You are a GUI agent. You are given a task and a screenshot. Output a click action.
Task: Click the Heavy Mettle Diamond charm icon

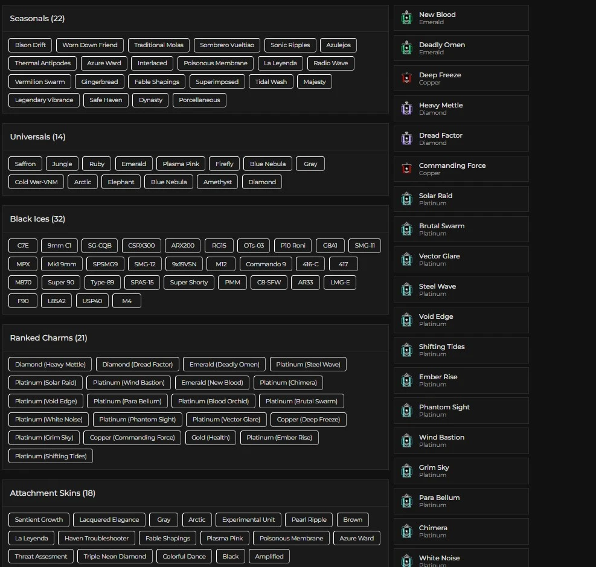tap(406, 109)
